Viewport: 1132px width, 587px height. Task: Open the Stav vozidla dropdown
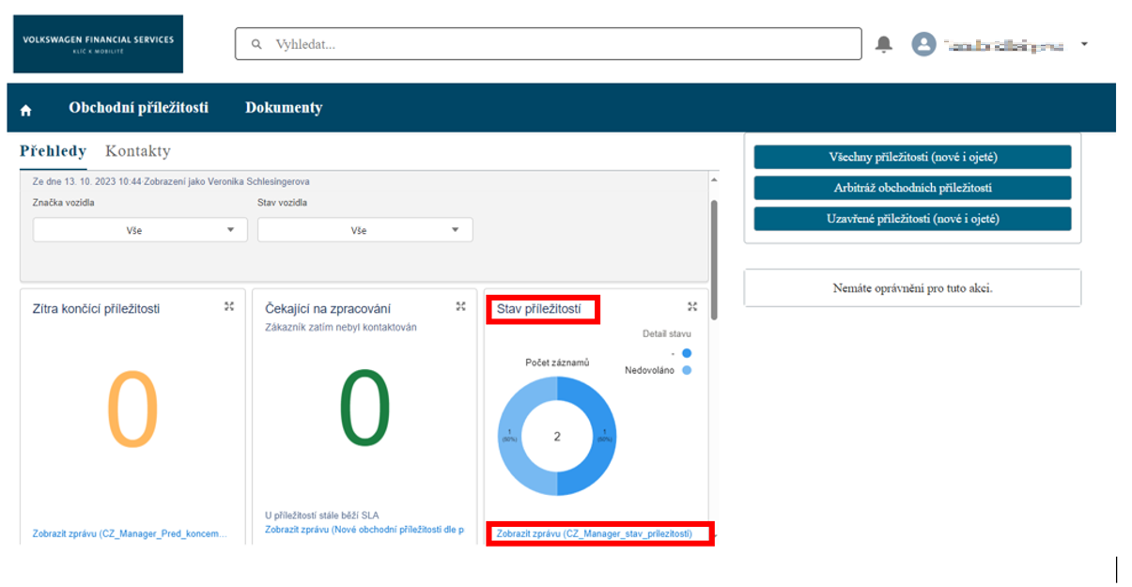[x=364, y=230]
